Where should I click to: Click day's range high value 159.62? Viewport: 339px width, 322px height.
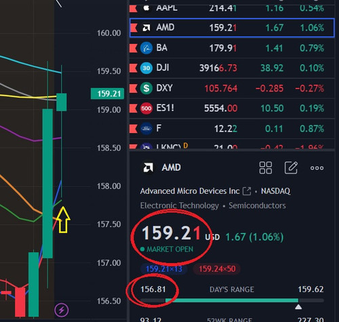pyautogui.click(x=311, y=289)
